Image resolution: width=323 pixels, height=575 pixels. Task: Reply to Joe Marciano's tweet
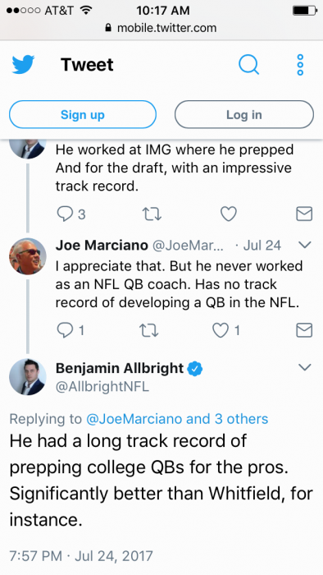pos(71,330)
